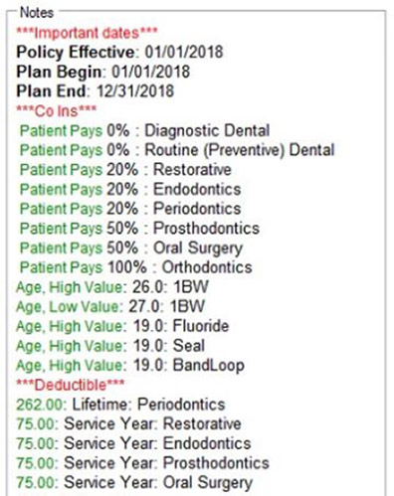Select Prosthodontics 50% coinsurance line
This screenshot has width=394, height=496.
coord(139,229)
